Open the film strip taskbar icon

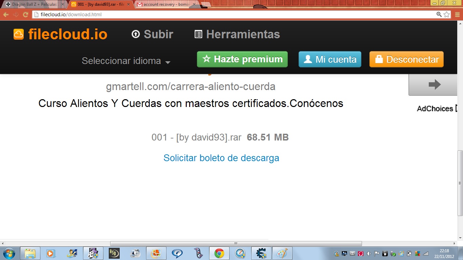point(198,253)
